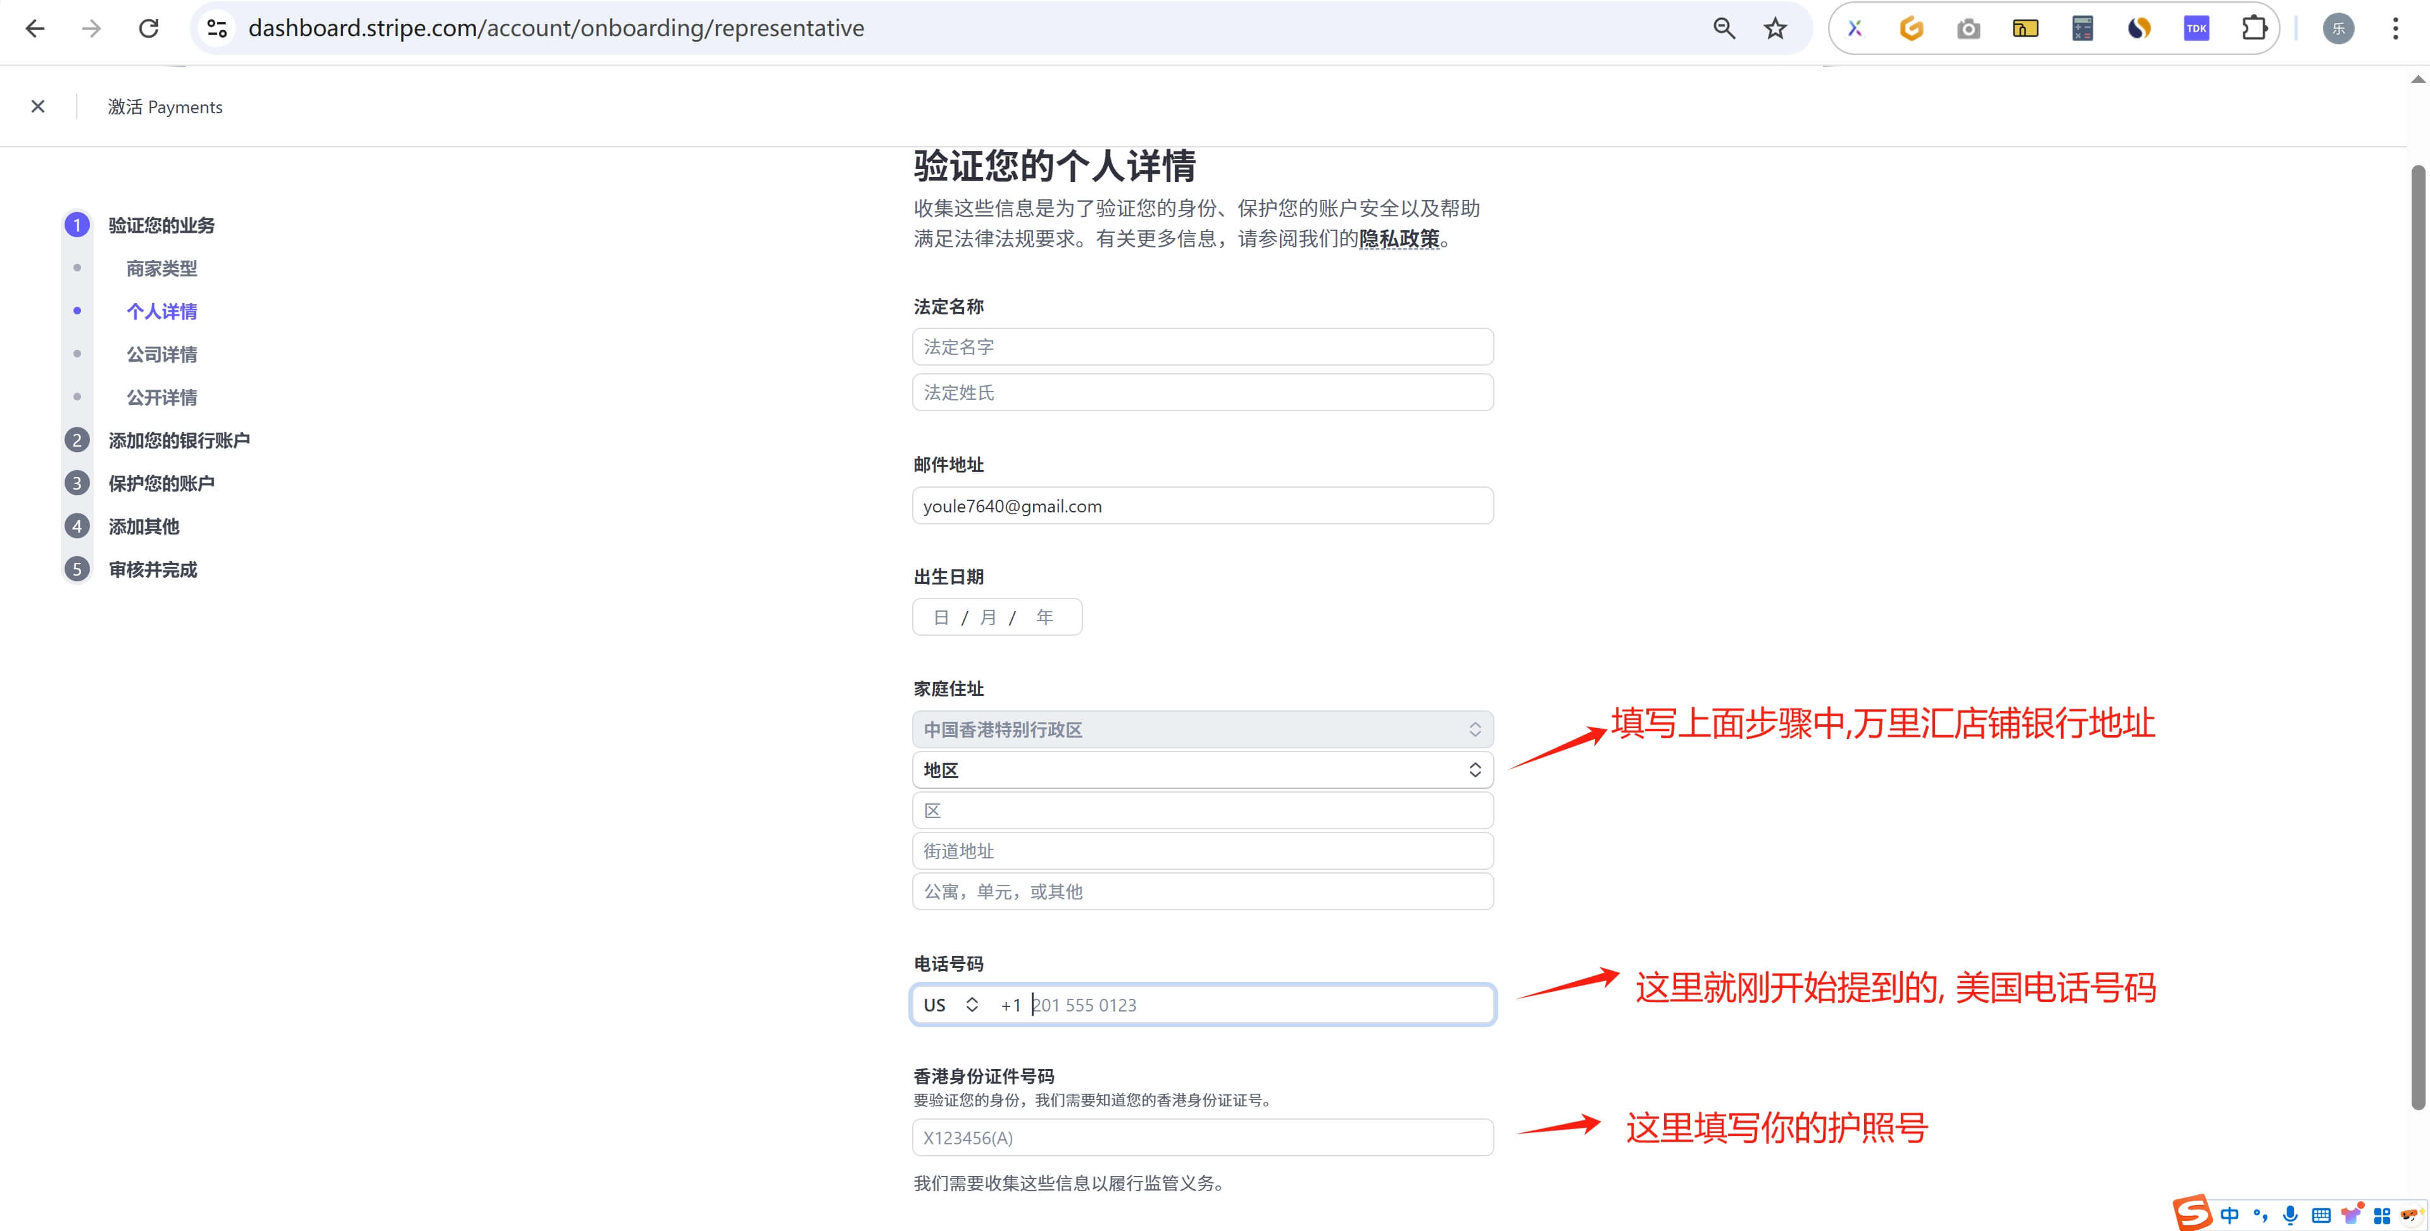This screenshot has width=2430, height=1231.
Task: Open 公司详情 sidebar step
Action: click(x=162, y=354)
